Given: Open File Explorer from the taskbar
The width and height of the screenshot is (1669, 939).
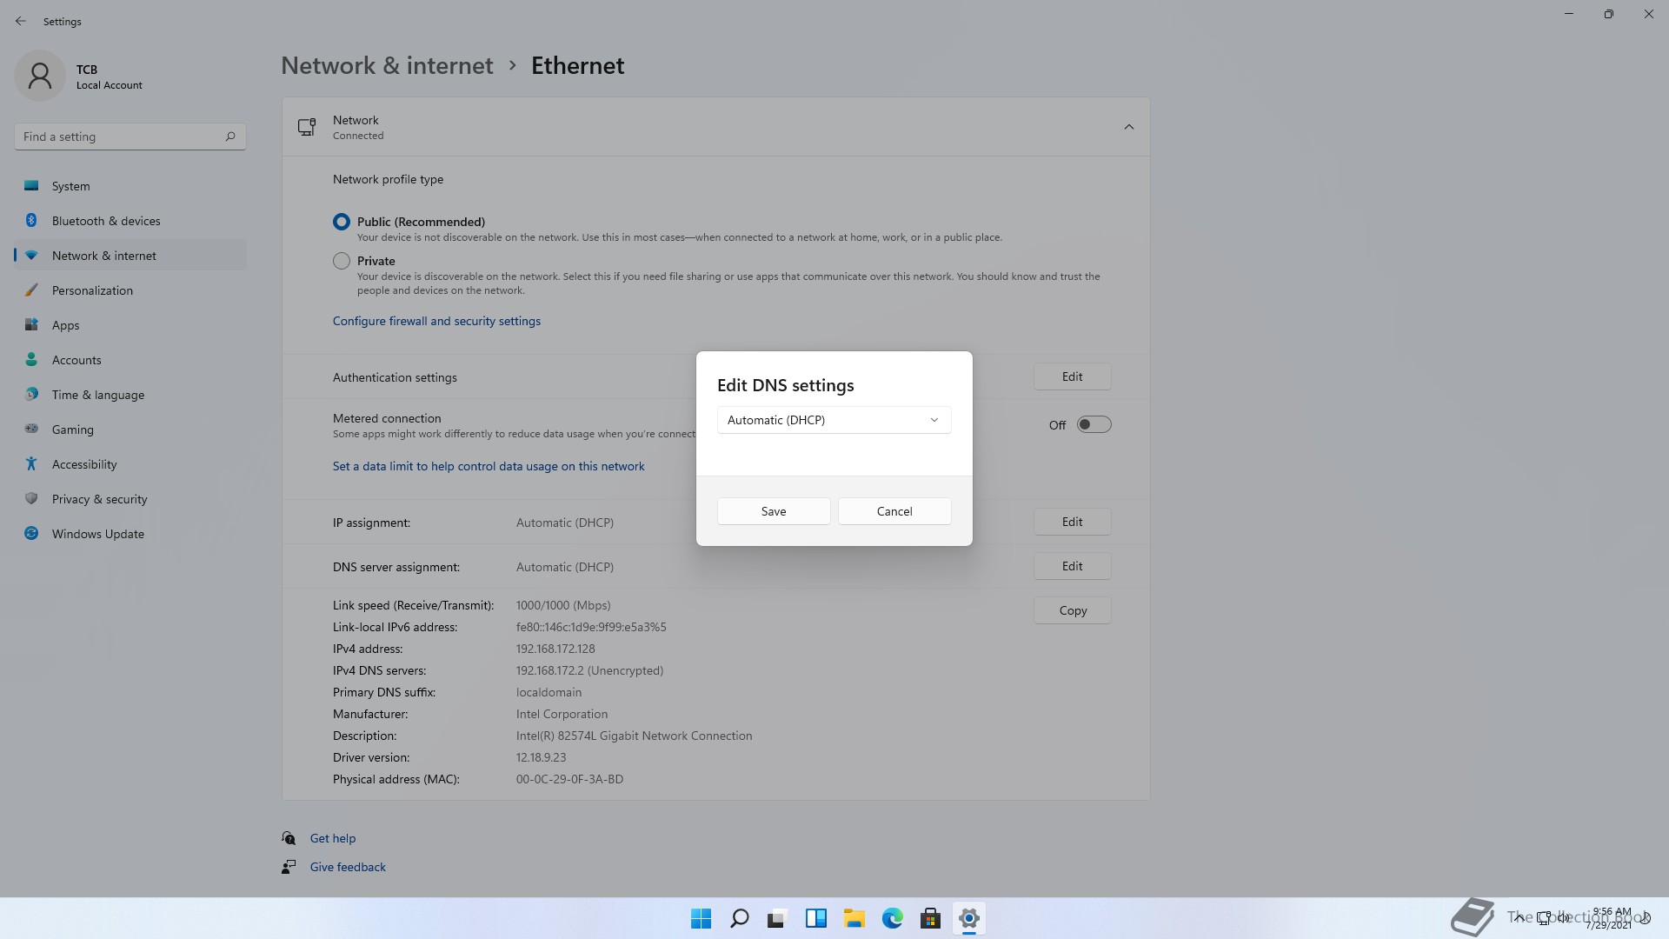Looking at the screenshot, I should (x=854, y=918).
